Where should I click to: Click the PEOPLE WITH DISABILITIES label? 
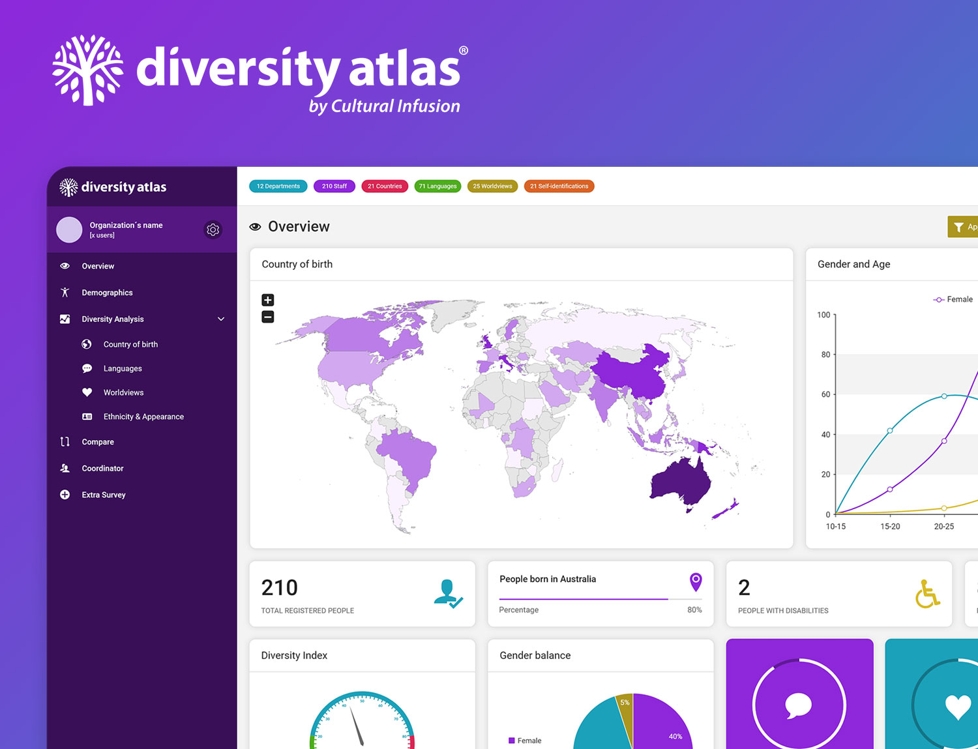click(x=783, y=611)
